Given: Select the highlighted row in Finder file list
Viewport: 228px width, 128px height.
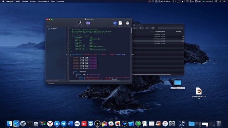Looking at the screenshot, I should (x=158, y=41).
